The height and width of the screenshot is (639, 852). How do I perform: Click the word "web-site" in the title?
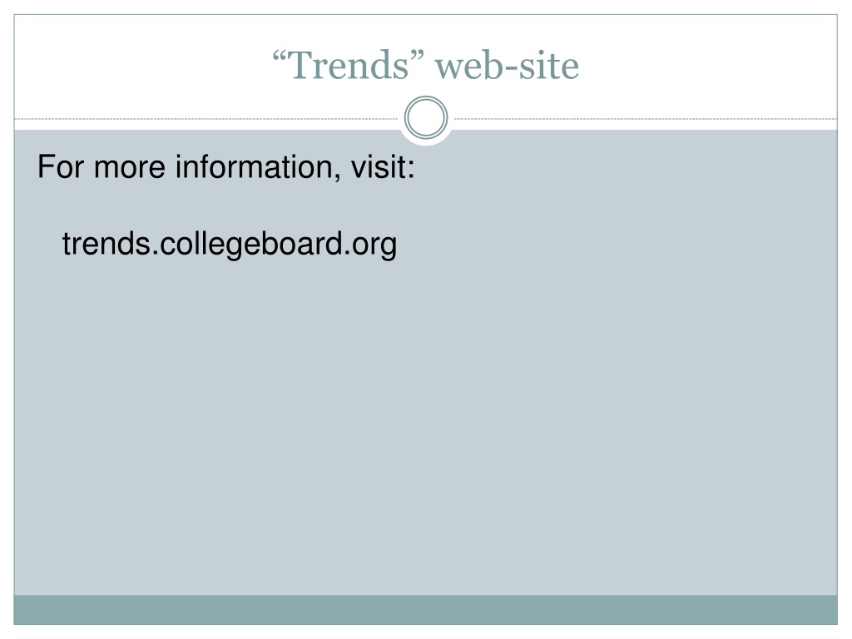[508, 67]
